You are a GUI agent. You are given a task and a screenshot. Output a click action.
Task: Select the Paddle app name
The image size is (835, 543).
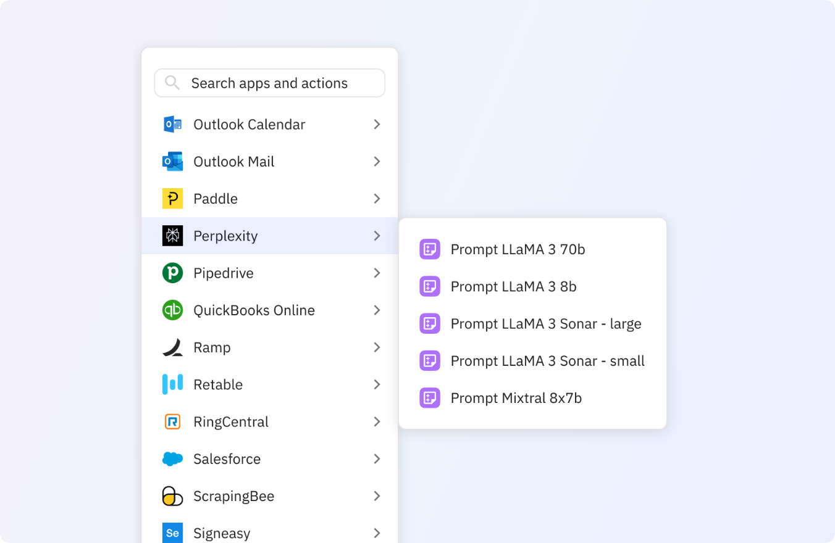tap(216, 199)
